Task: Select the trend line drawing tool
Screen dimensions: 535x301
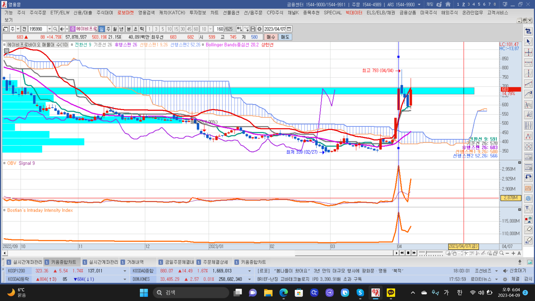Action: click(528, 84)
